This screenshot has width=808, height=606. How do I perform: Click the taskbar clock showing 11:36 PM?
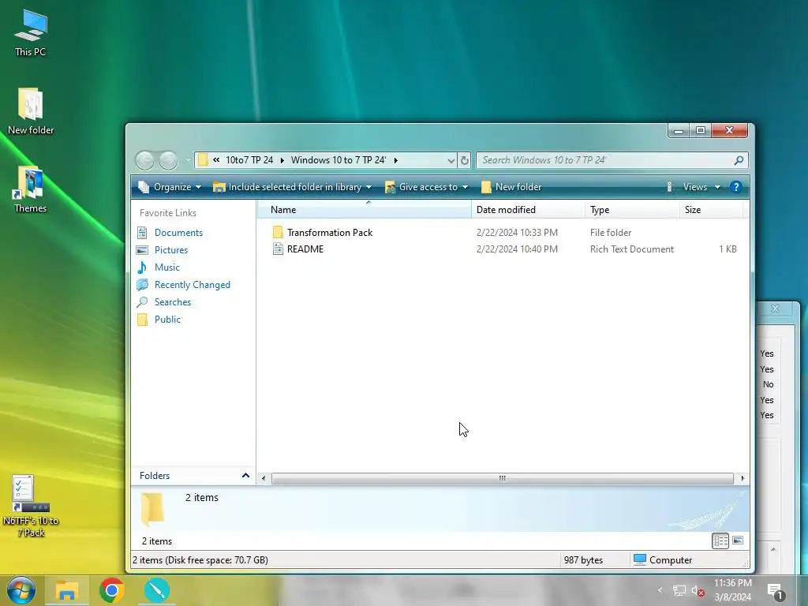(x=733, y=590)
